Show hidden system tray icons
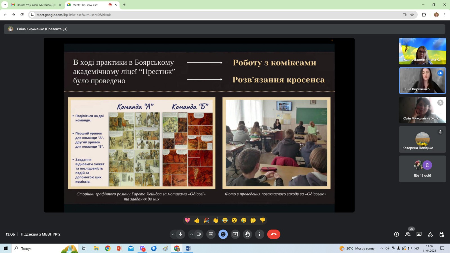 382,248
